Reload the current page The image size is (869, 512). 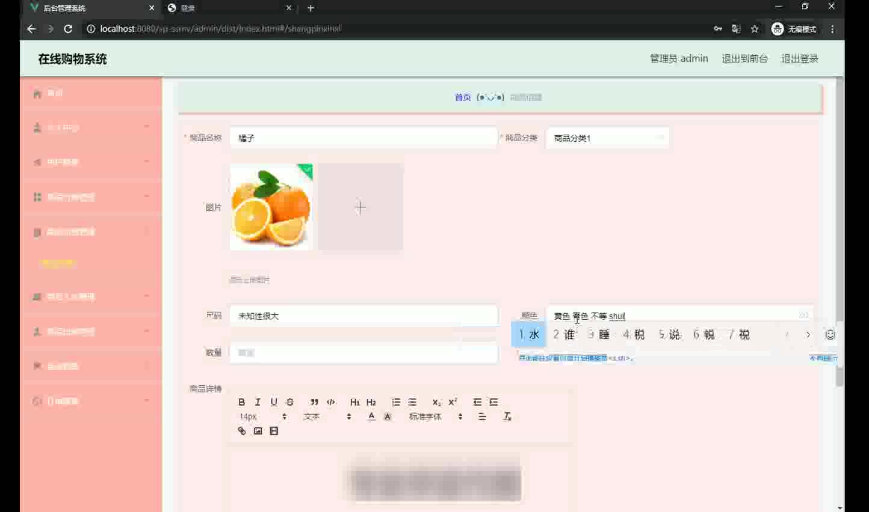pos(68,28)
